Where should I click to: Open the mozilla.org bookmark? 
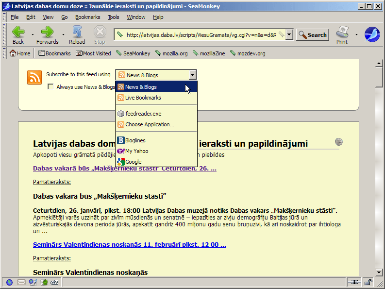click(171, 53)
